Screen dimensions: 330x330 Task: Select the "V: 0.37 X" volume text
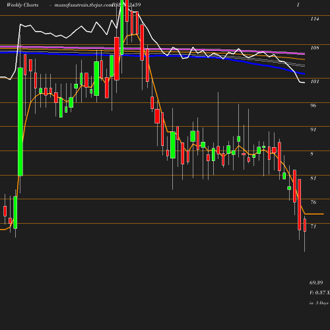319,292
